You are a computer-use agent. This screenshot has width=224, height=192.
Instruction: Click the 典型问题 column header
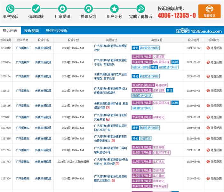(157, 40)
